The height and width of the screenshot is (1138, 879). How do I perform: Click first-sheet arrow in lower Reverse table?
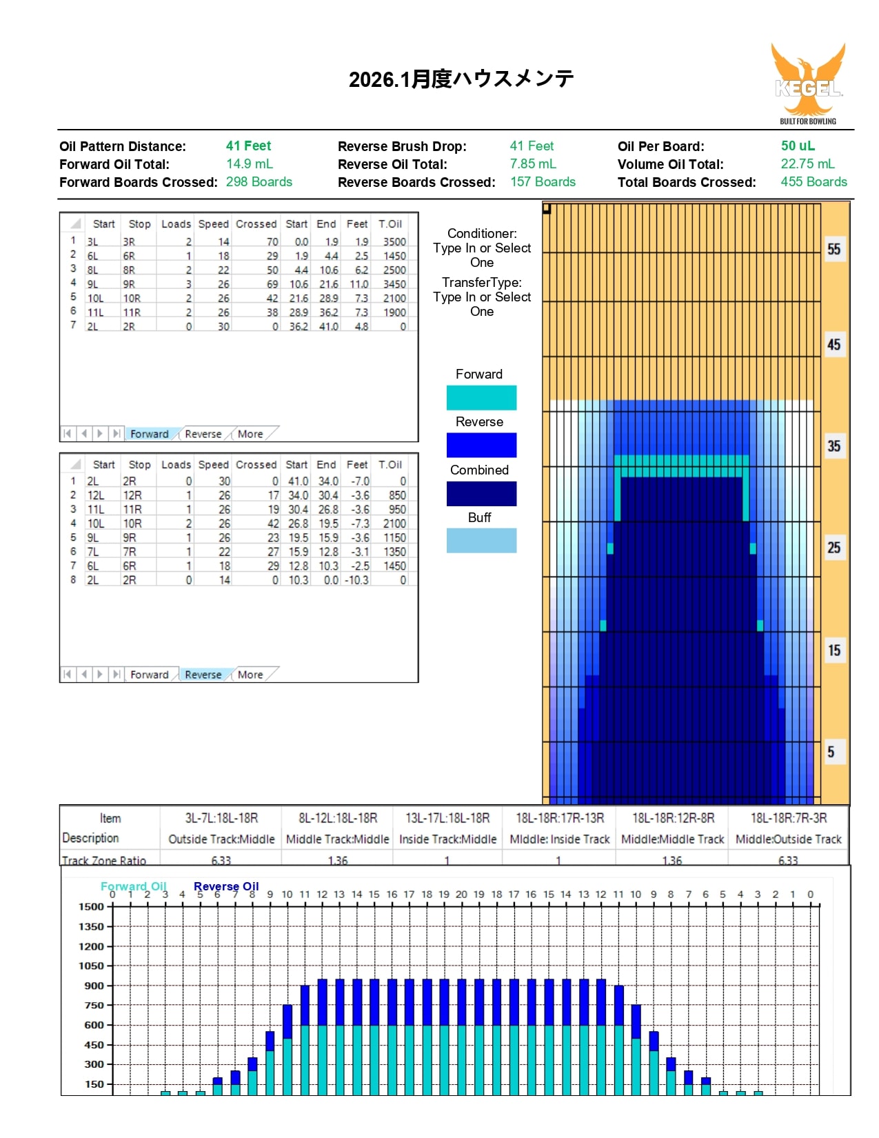point(68,675)
